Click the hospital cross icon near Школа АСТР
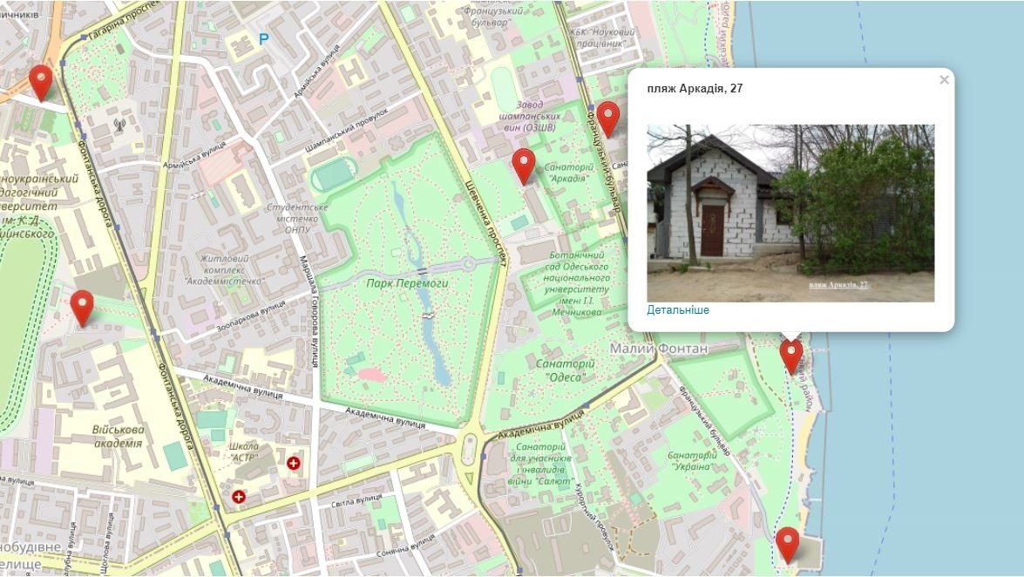1024x577 pixels. click(294, 464)
